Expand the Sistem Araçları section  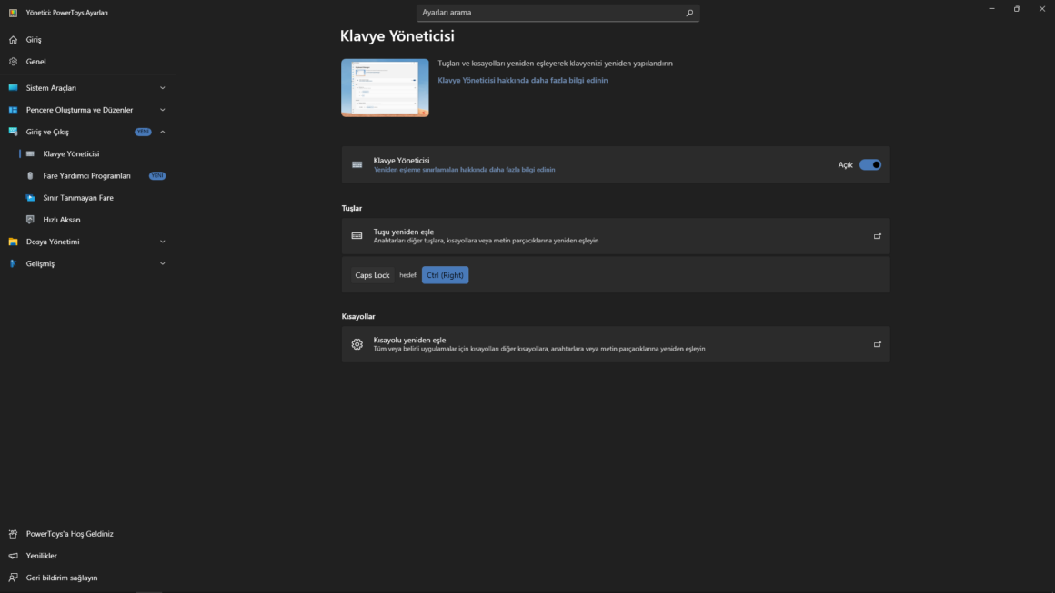(x=163, y=88)
